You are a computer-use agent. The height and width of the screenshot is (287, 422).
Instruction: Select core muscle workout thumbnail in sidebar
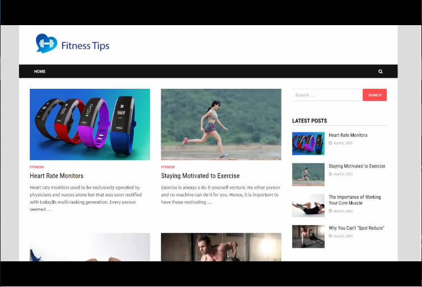pyautogui.click(x=308, y=205)
